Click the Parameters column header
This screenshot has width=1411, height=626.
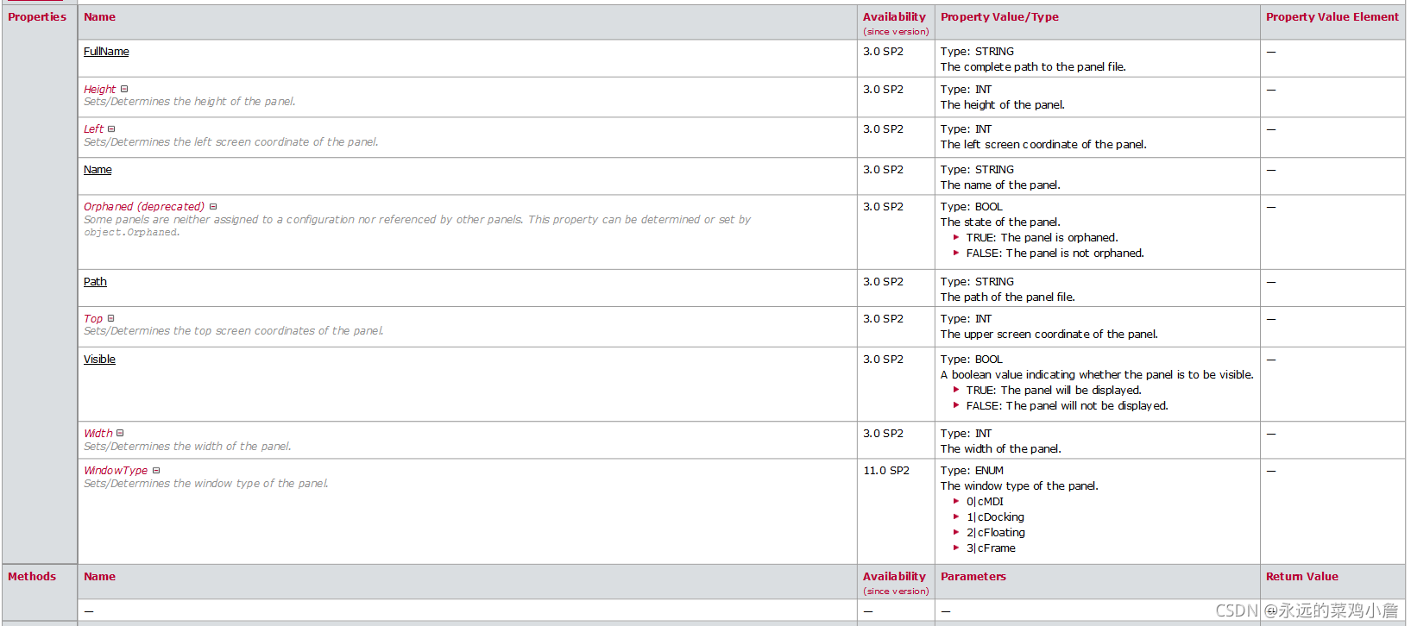[973, 577]
